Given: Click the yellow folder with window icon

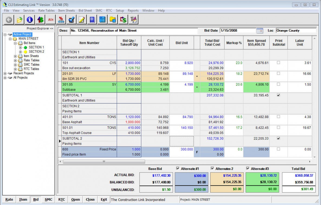Looking at the screenshot, I should (113, 20).
